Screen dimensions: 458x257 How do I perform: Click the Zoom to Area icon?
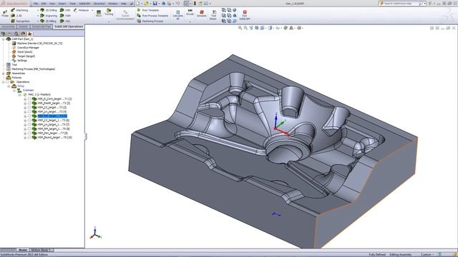point(245,28)
